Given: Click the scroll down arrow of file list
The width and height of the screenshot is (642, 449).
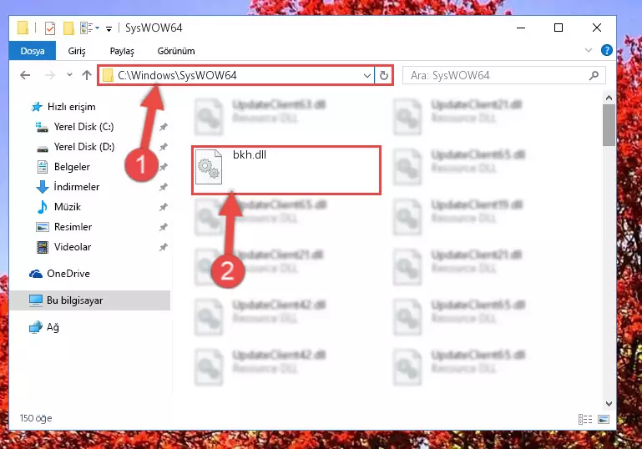Looking at the screenshot, I should coord(609,404).
